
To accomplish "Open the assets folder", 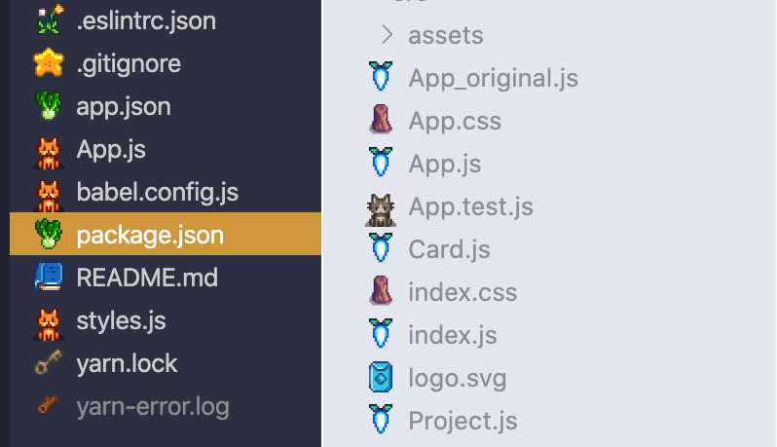I will click(x=445, y=36).
